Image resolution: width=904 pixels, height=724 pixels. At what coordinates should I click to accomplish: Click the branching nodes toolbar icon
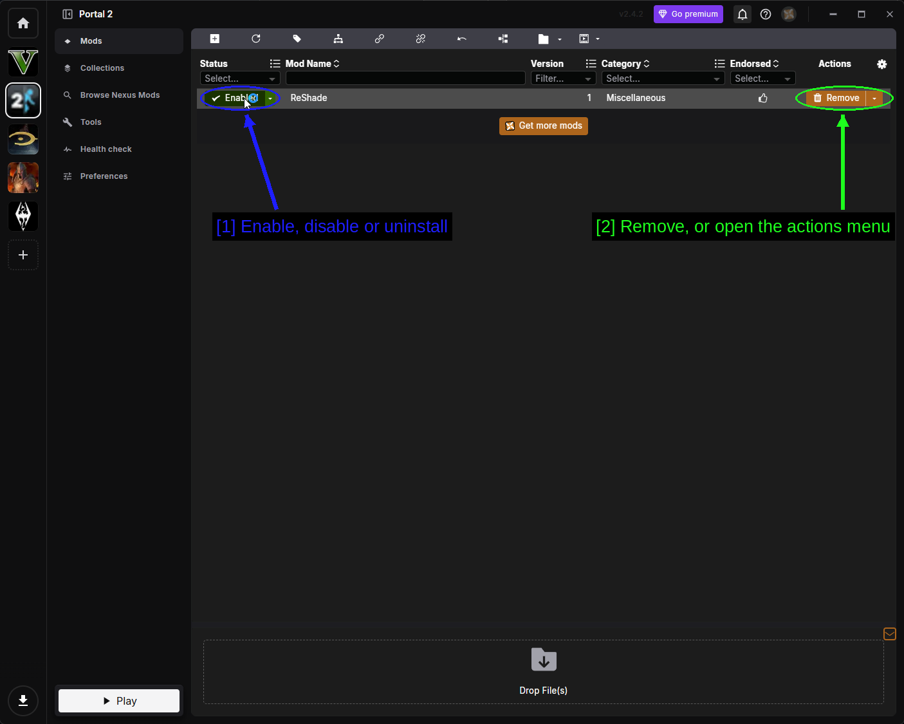click(x=503, y=39)
